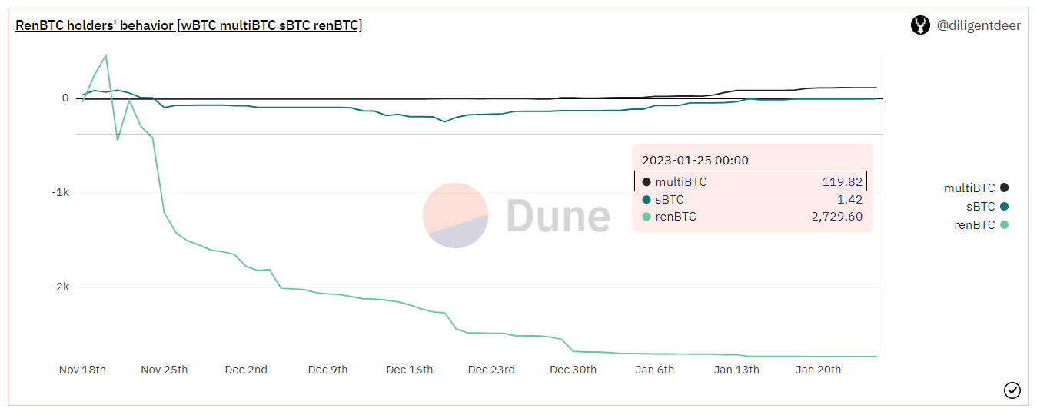This screenshot has width=1037, height=415.
Task: Click the sBTC row in the tooltip
Action: pyautogui.click(x=750, y=200)
